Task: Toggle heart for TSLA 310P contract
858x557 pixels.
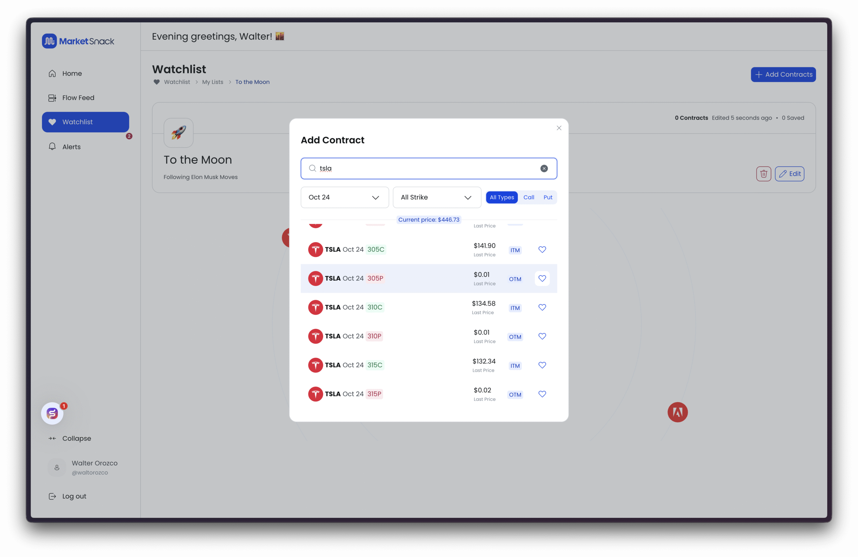Action: pos(542,336)
